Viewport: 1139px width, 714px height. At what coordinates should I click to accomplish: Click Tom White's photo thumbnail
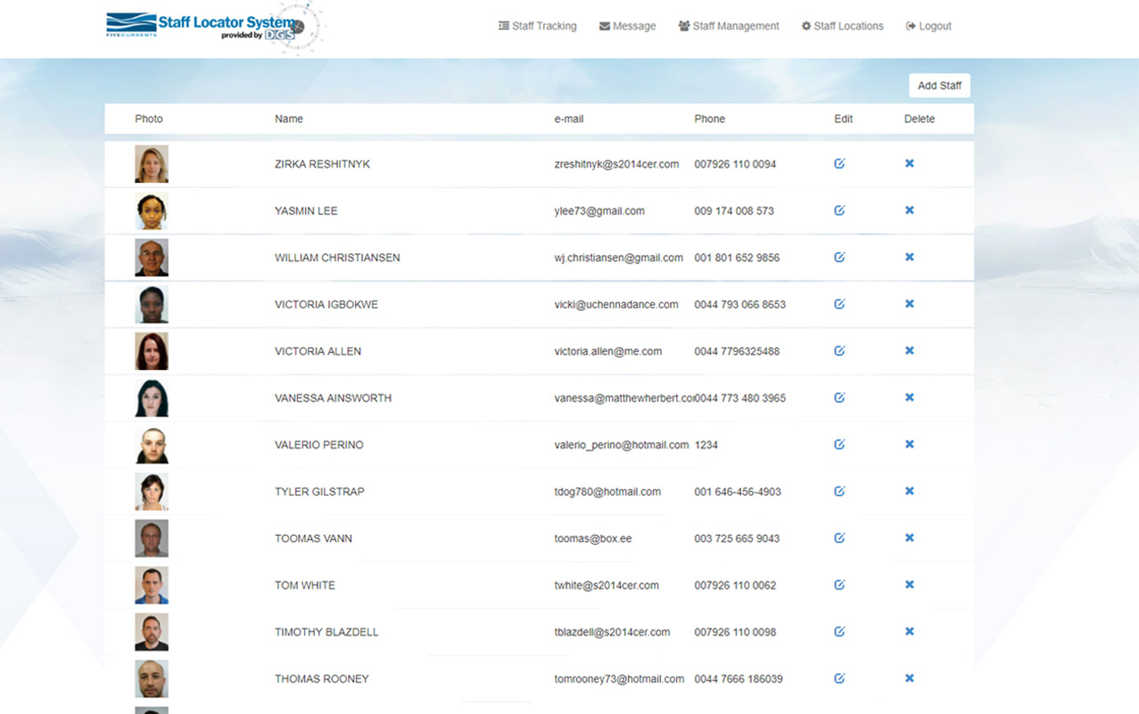pos(152,585)
